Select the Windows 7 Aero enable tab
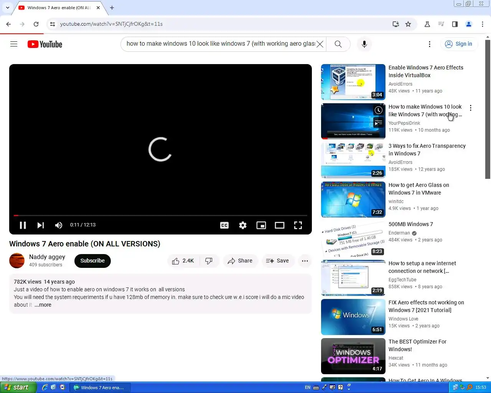This screenshot has height=393, width=491. pyautogui.click(x=58, y=8)
